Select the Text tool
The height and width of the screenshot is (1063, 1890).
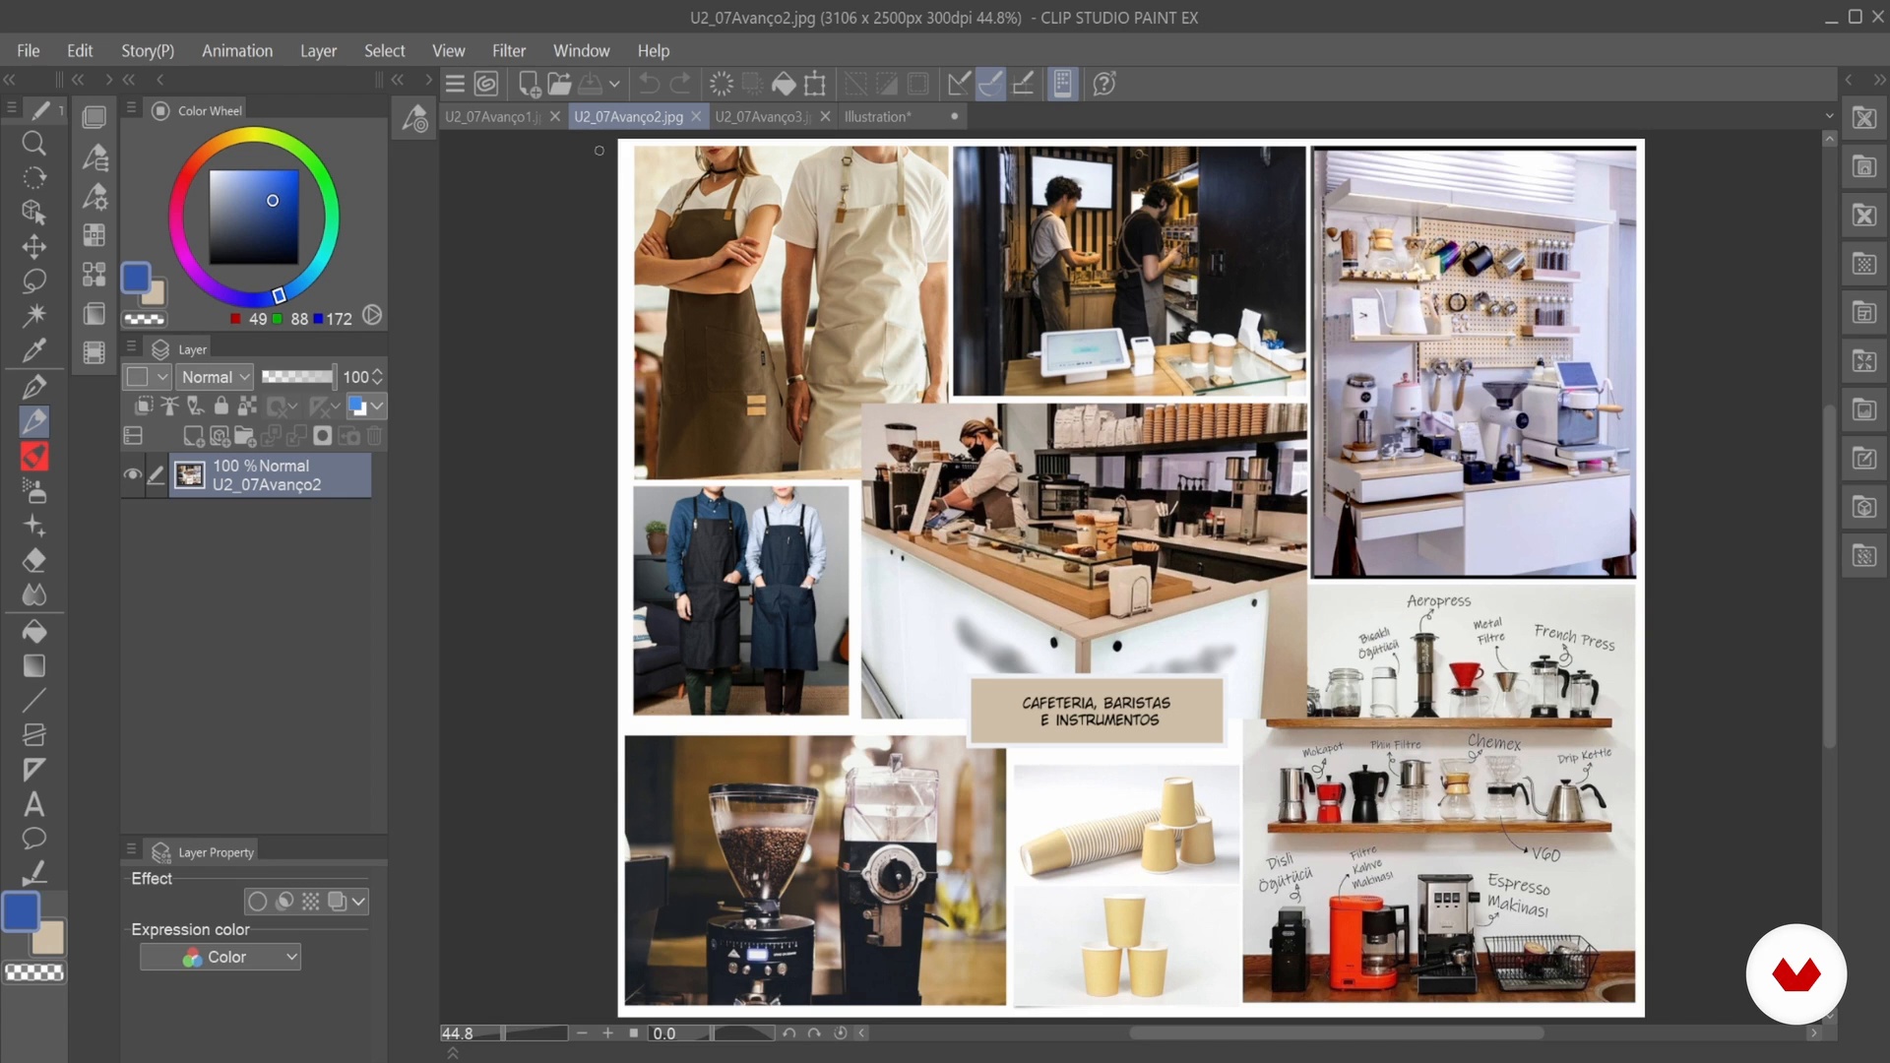[33, 805]
